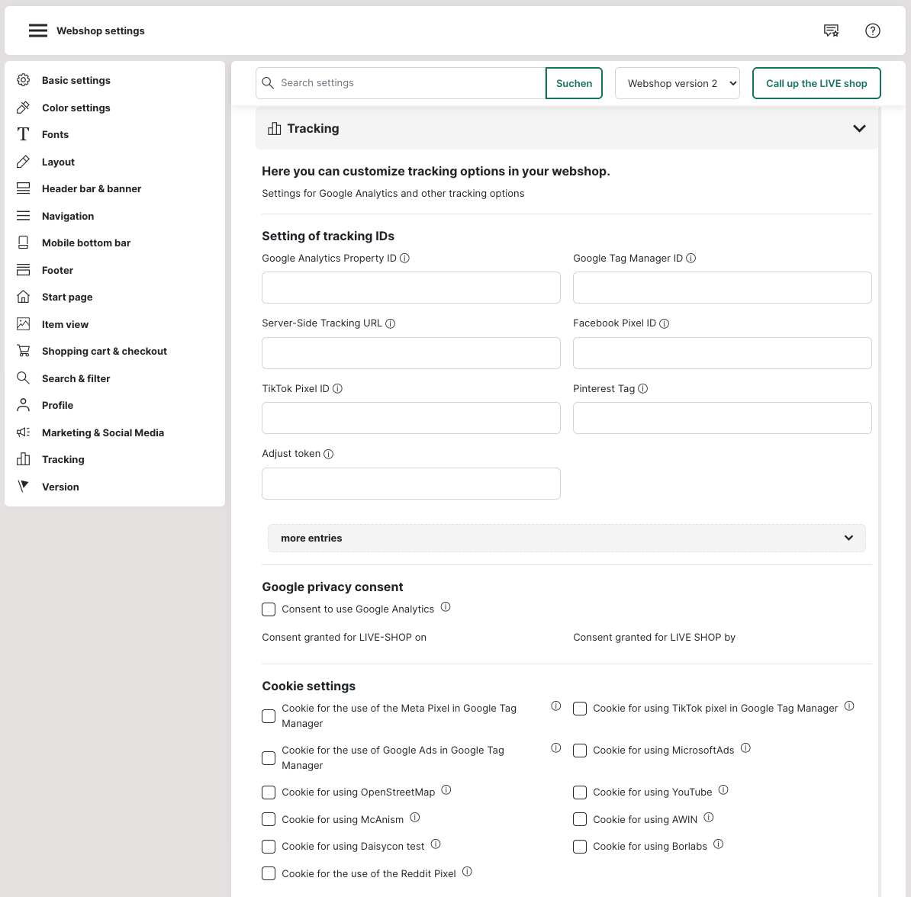
Task: Enable Consent to use Google Analytics checkbox
Action: pos(269,609)
